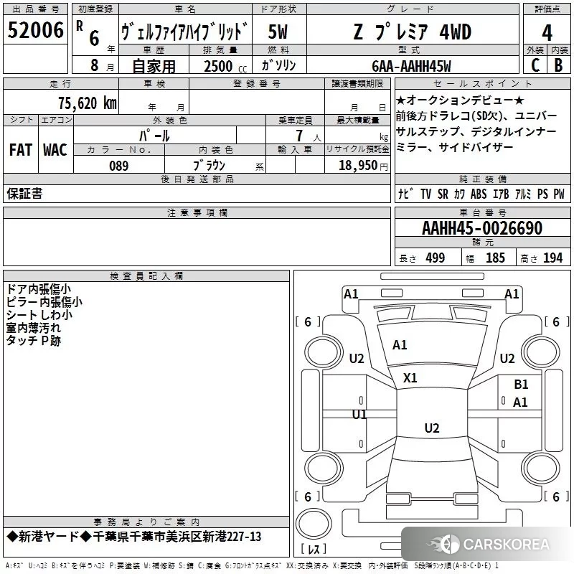
Task: Select inspector note ピラー内張傷小
Action: click(x=44, y=302)
